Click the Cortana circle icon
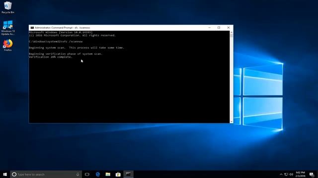Screen dimensions: 318x178 coord(14,175)
